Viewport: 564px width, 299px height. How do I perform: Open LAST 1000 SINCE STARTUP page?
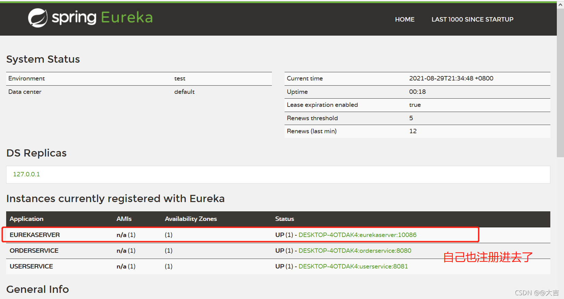(472, 20)
